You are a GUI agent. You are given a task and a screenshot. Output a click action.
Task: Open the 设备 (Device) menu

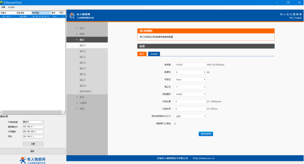tap(3, 7)
